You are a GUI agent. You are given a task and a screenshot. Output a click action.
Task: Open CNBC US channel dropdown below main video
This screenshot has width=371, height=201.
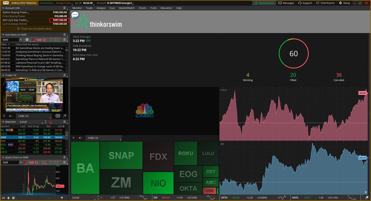coord(104,138)
